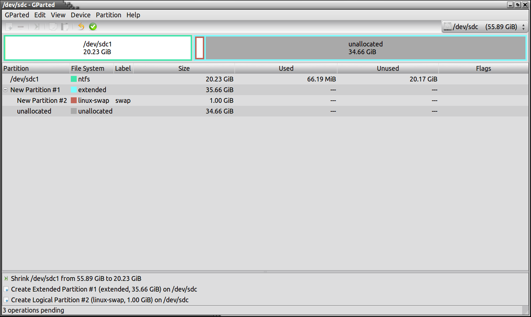Open the Partition menu
This screenshot has width=531, height=317.
click(108, 15)
